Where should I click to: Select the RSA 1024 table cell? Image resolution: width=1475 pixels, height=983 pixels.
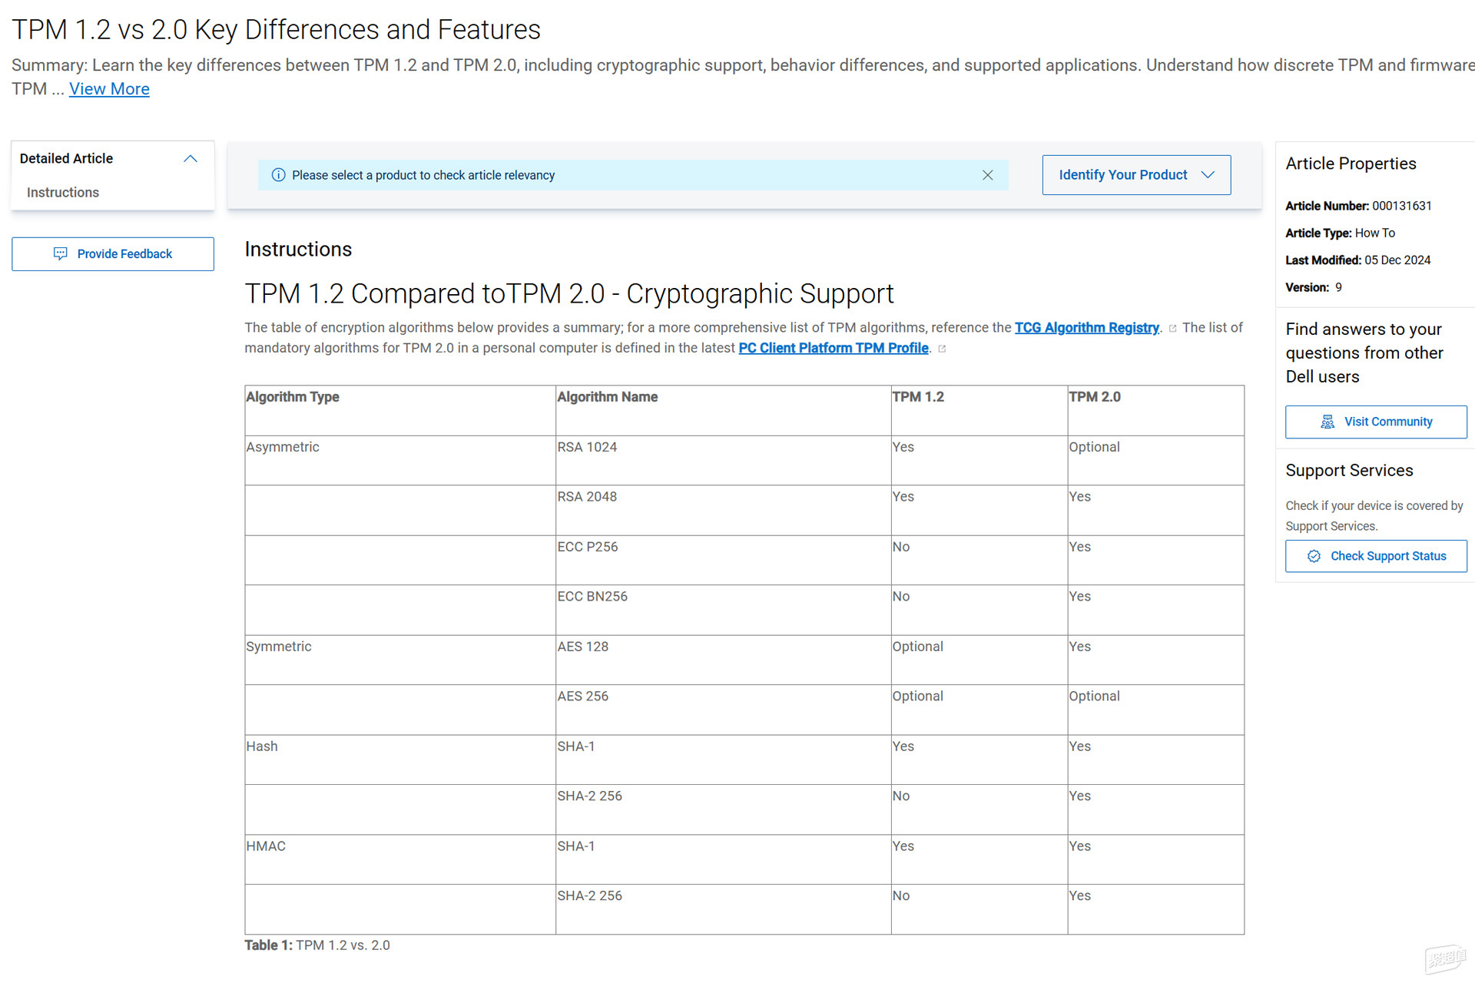[723, 460]
